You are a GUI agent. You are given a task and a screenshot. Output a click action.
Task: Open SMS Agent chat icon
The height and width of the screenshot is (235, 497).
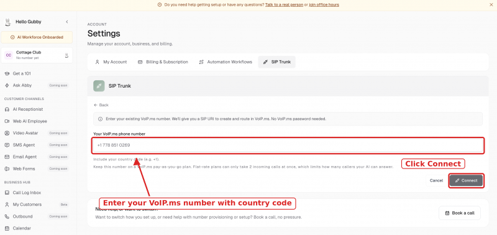point(7,145)
